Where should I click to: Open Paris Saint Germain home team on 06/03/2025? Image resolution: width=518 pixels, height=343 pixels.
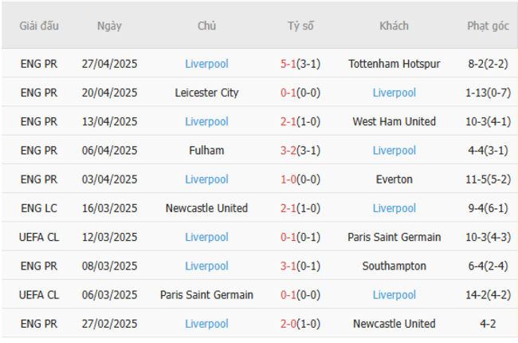click(x=206, y=294)
